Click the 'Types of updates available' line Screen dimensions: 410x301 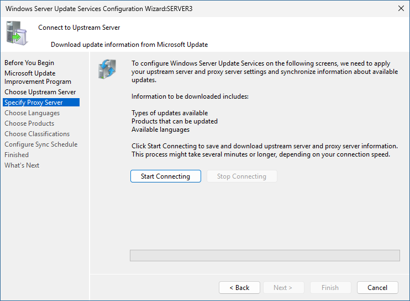170,113
